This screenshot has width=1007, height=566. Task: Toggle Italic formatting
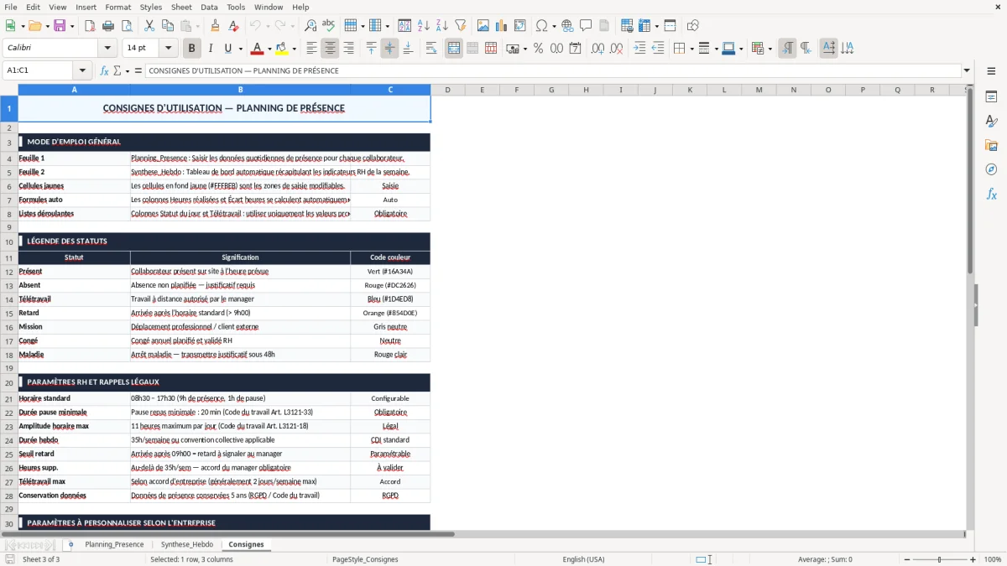pos(211,49)
